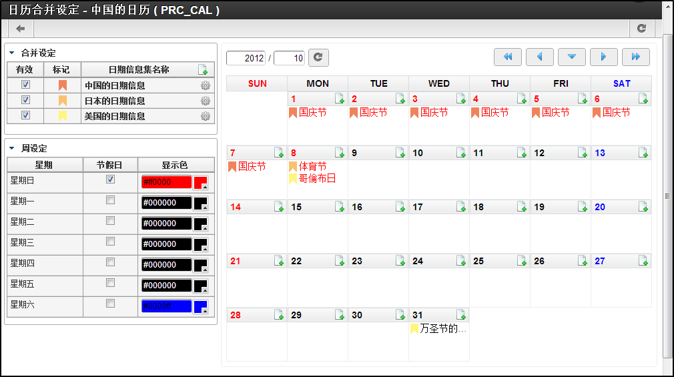This screenshot has height=377, width=674.
Task: Mark 星期一 as holiday
Action: [x=111, y=200]
